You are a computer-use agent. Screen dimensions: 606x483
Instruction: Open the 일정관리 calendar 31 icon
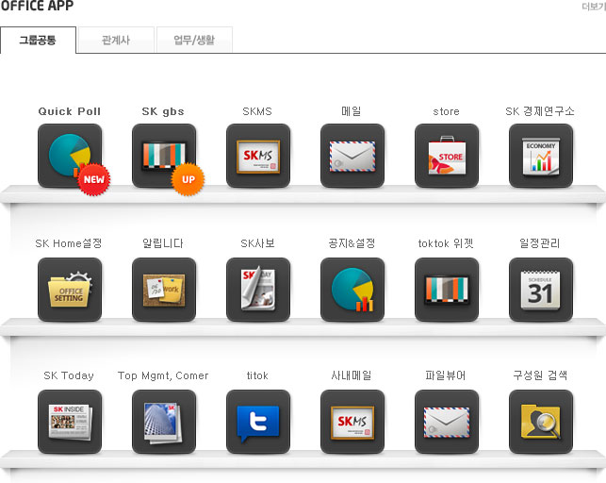541,290
